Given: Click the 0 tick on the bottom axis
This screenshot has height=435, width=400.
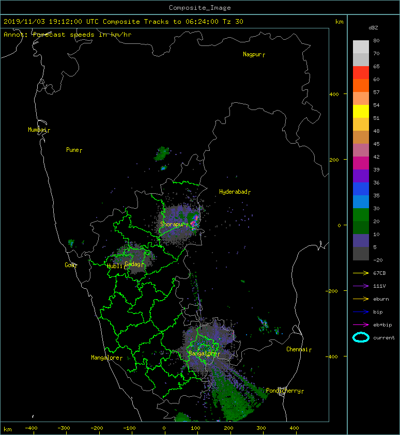Looking at the screenshot, I should 164,428.
